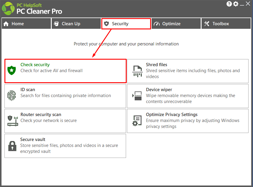
Task: Click the Shred files shredder icon
Action: tap(137, 71)
